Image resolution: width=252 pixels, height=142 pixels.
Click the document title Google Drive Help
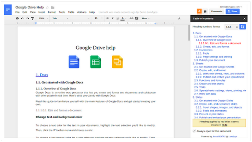pyautogui.click(x=30, y=7)
